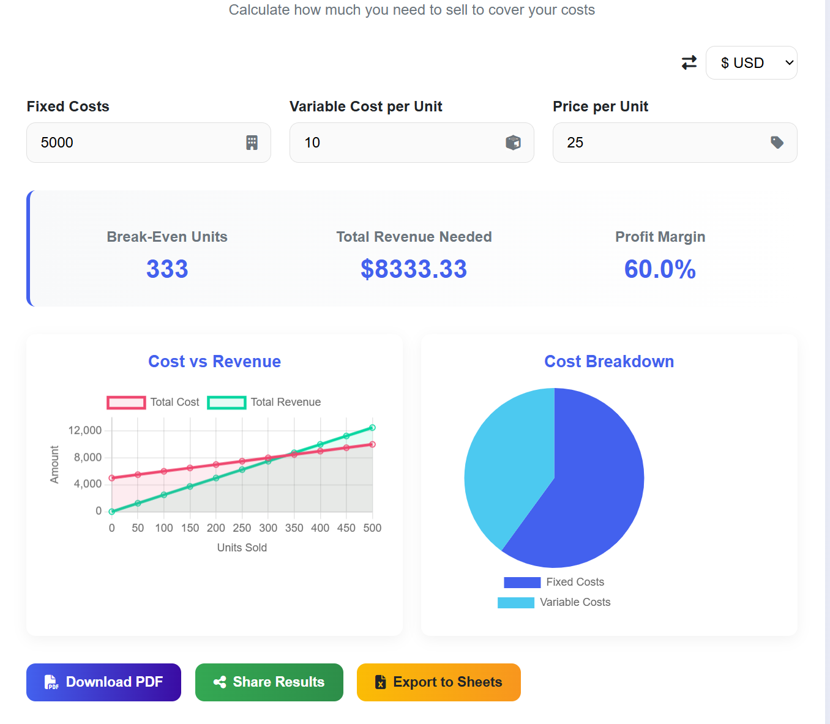This screenshot has width=830, height=724.
Task: Toggle the Total Revenue dataset in chart legend
Action: click(x=264, y=402)
